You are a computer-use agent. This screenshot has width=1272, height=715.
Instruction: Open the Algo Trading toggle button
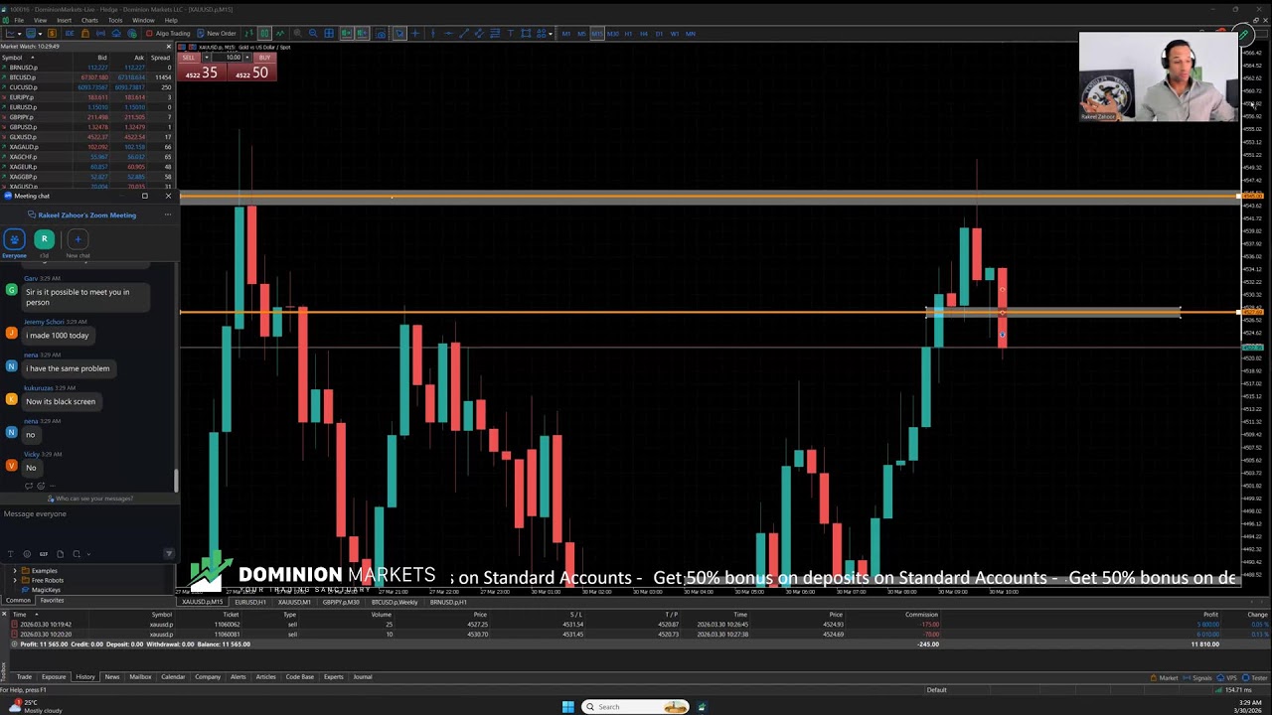click(x=168, y=33)
